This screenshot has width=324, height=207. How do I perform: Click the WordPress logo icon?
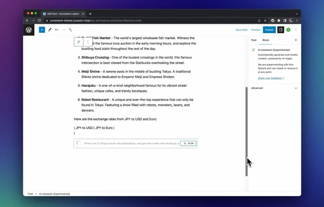click(x=29, y=30)
